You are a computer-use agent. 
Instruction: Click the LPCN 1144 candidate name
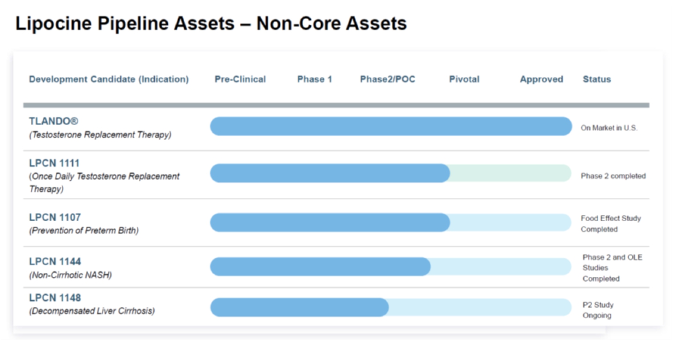pyautogui.click(x=55, y=261)
